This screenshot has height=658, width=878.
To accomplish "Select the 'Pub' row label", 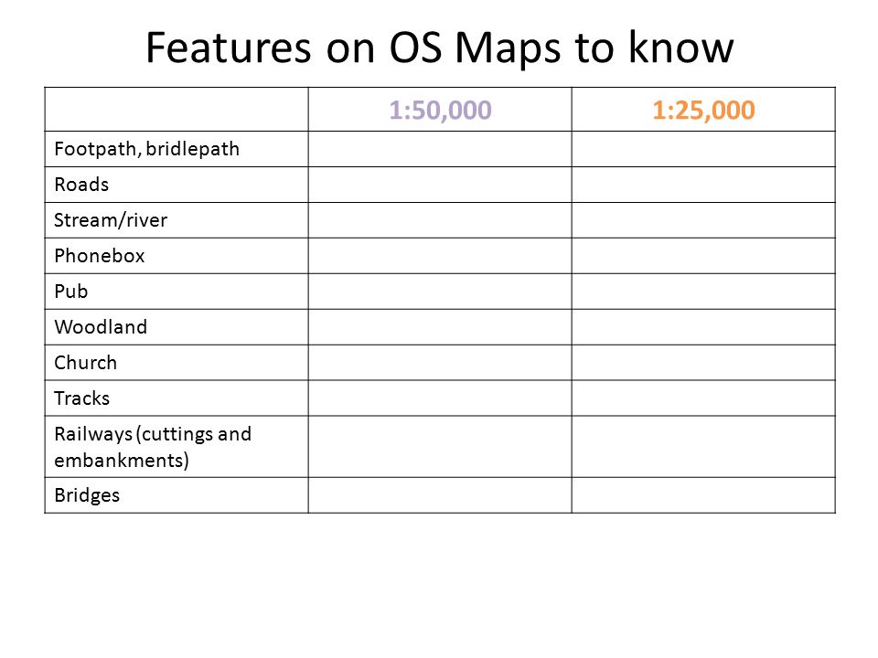I will (x=71, y=292).
